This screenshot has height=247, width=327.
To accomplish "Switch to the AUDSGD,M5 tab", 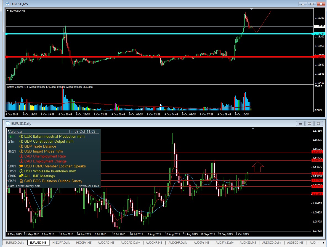I will point(295,243).
